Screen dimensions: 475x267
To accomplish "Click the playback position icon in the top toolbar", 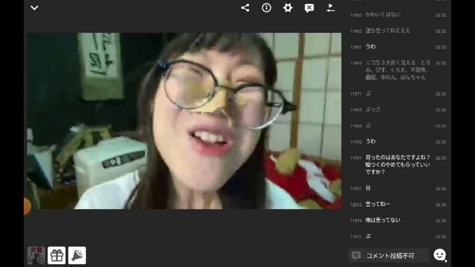I will (331, 8).
